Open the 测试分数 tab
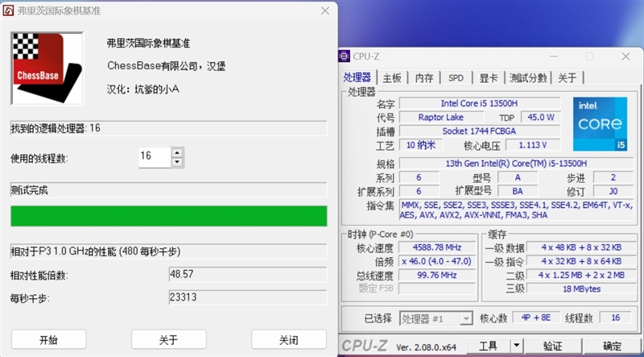The width and height of the screenshot is (644, 357). pos(528,78)
